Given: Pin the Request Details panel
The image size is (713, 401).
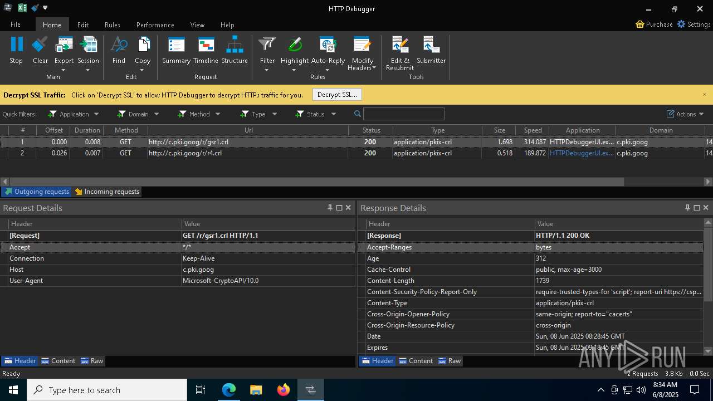Looking at the screenshot, I should (330, 208).
